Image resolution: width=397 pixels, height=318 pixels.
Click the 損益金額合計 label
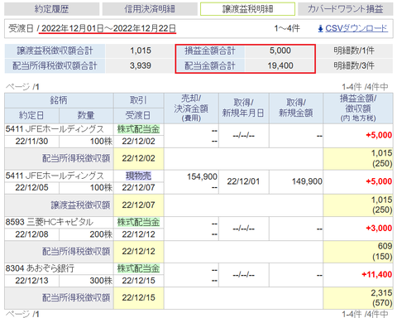(210, 51)
